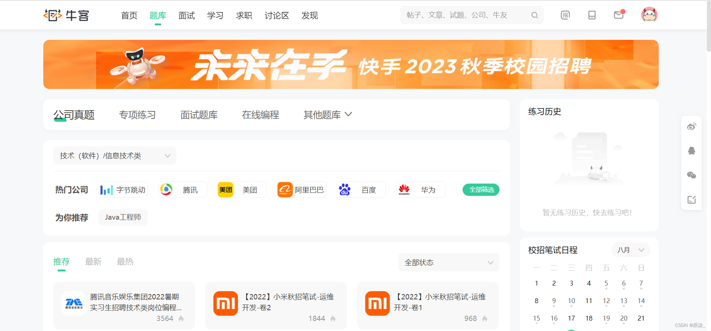Image resolution: width=711 pixels, height=331 pixels.
Task: Click the 腾讯 company logo
Action: point(166,190)
